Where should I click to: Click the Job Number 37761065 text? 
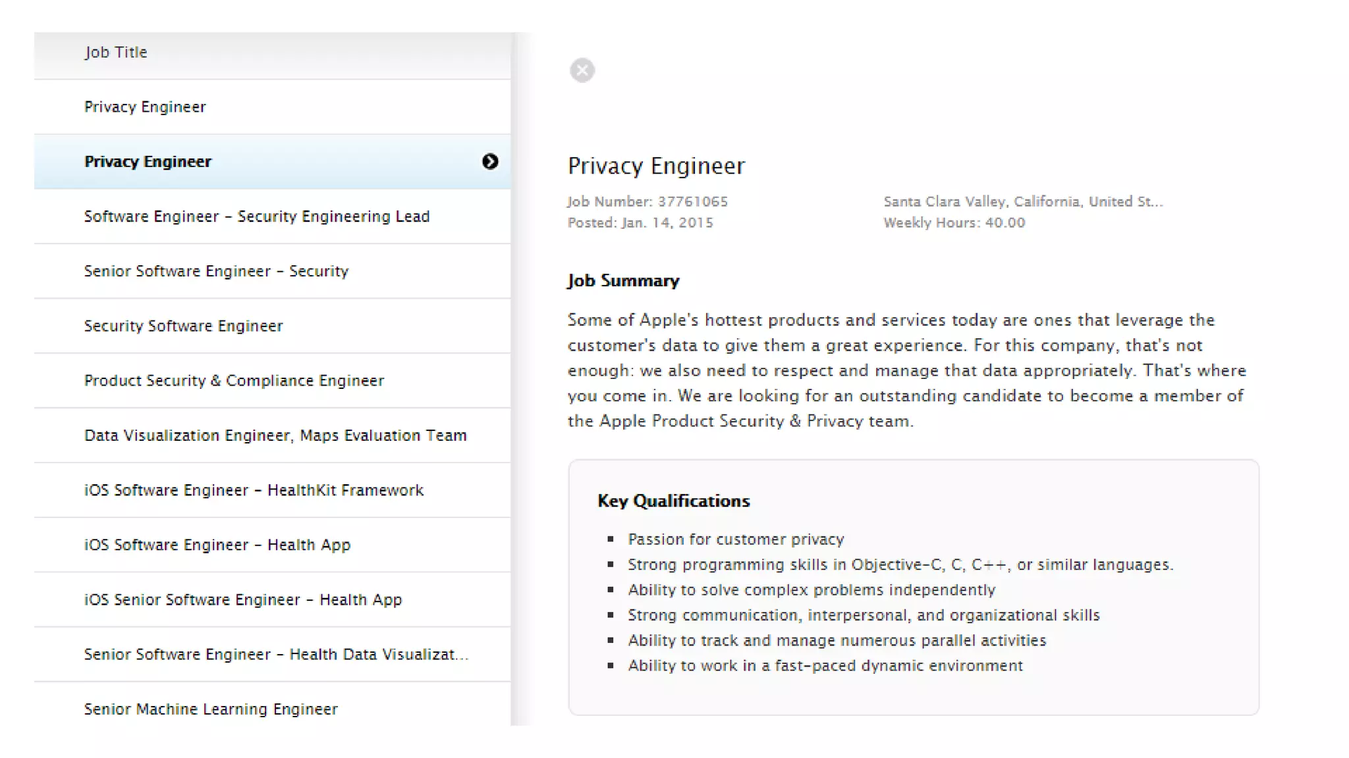(x=647, y=202)
